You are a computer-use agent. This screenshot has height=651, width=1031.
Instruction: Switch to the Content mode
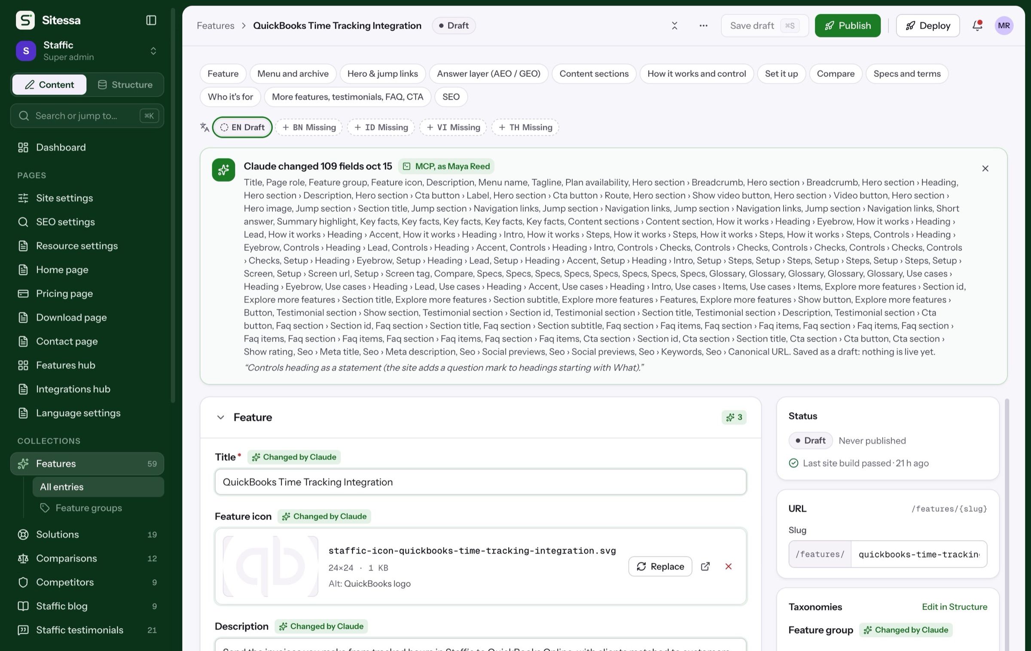[x=49, y=85]
